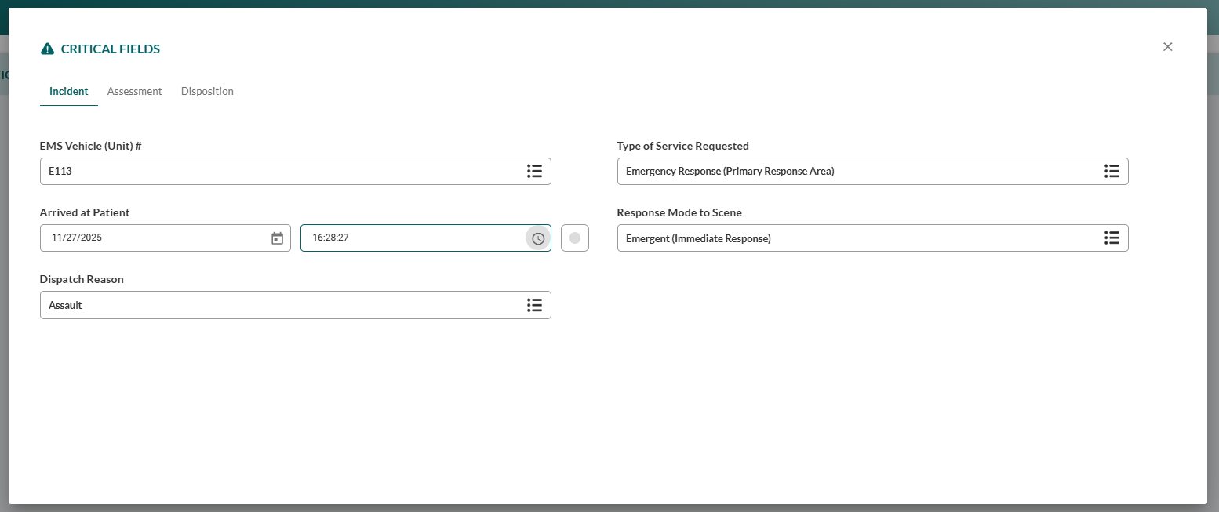
Task: Switch to the Assessment tab
Action: pos(134,91)
